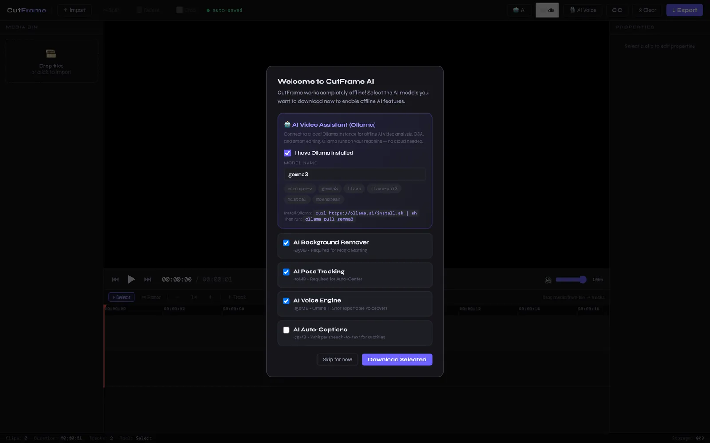This screenshot has width=710, height=443.
Task: Choose the llava model chip
Action: tap(354, 189)
